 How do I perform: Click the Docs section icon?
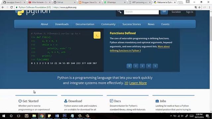(x=111, y=101)
